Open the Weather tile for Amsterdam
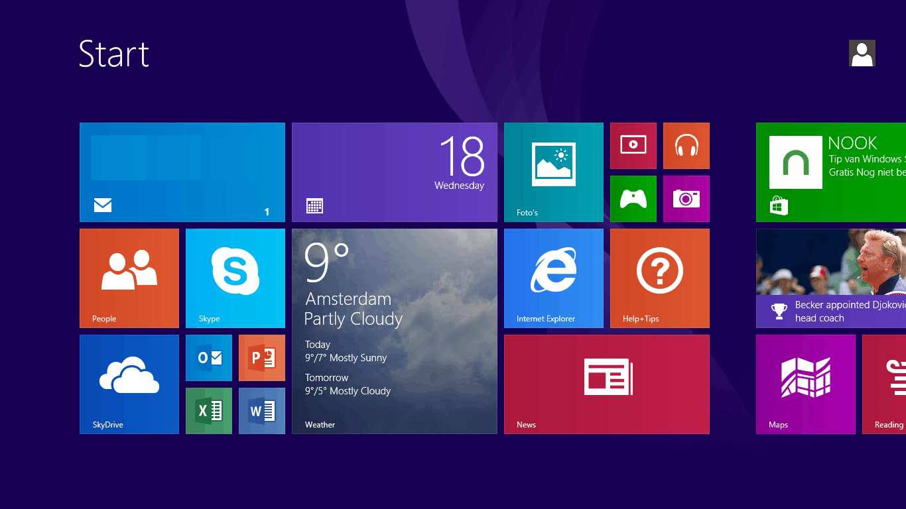The height and width of the screenshot is (509, 906). tap(395, 331)
